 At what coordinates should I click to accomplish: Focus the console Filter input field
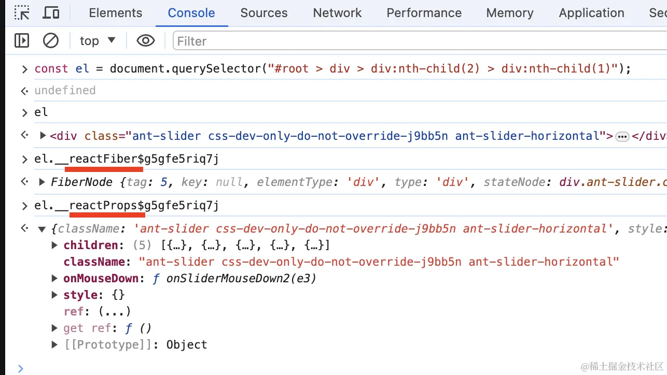click(420, 41)
